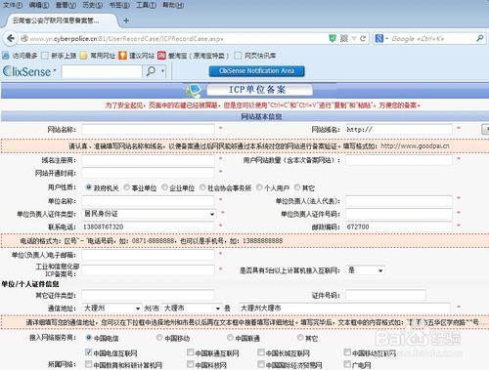Click the site identity globe icon
The width and height of the screenshot is (489, 370).
[24, 38]
